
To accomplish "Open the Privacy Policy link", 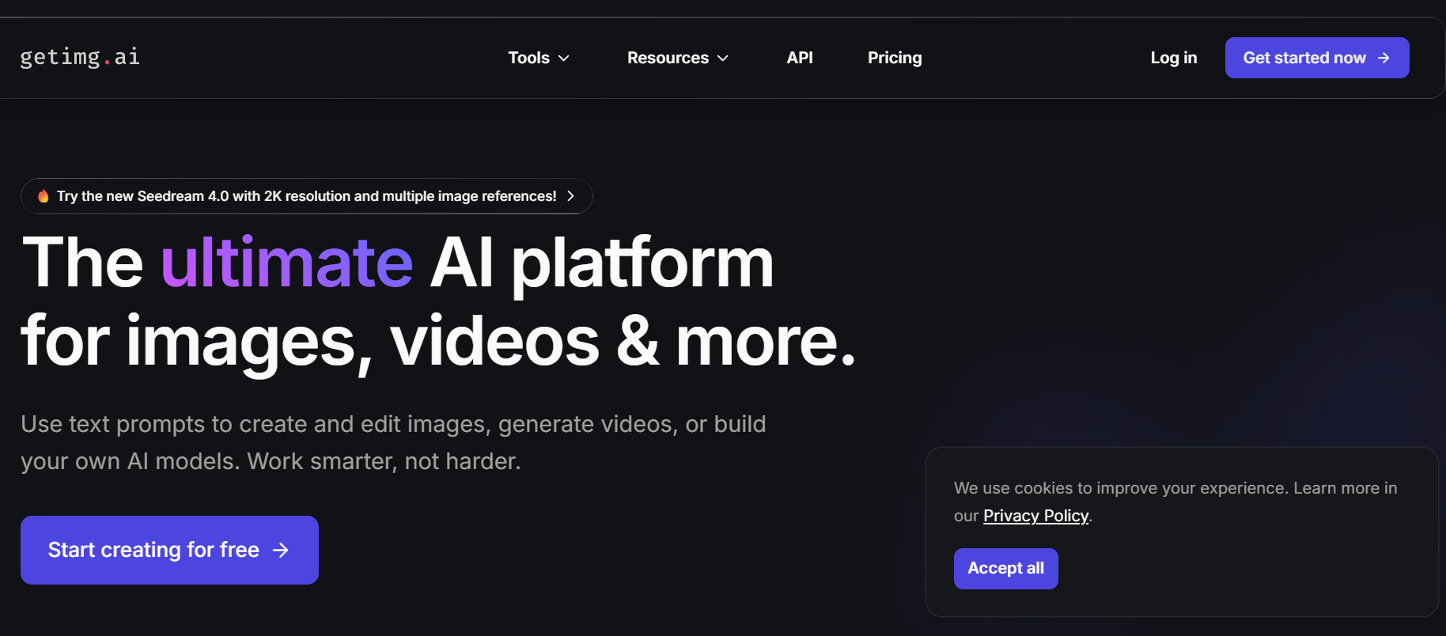I will [x=1035, y=516].
